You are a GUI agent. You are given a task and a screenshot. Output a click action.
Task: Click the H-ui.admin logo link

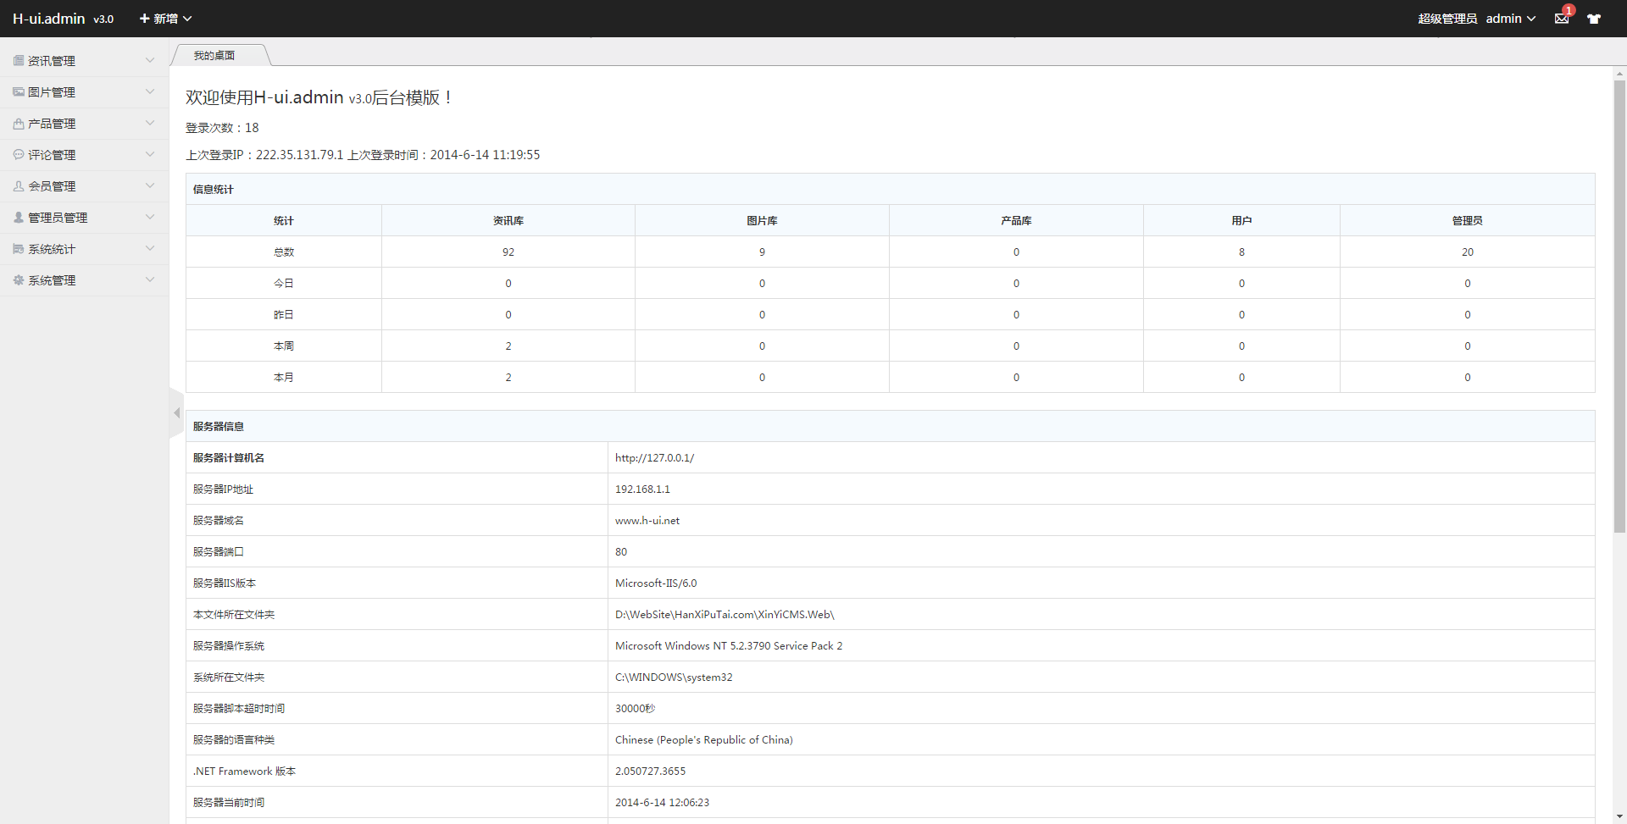[49, 19]
